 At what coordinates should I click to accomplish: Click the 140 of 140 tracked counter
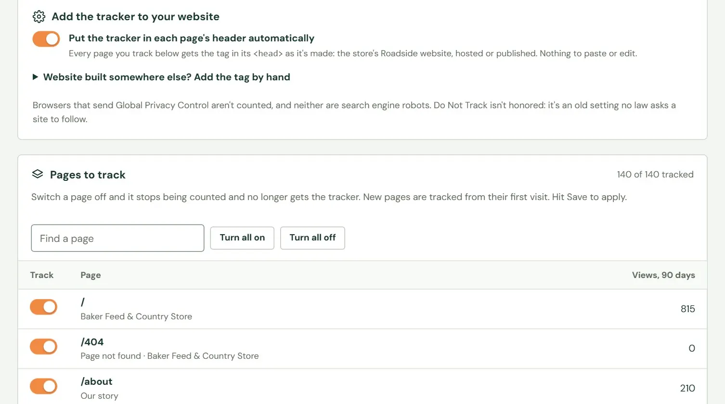pos(655,175)
